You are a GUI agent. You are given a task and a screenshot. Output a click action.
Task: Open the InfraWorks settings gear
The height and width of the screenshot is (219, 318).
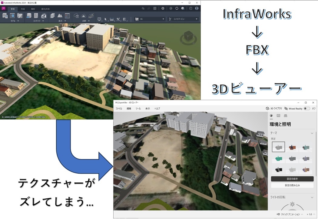tap(163, 8)
